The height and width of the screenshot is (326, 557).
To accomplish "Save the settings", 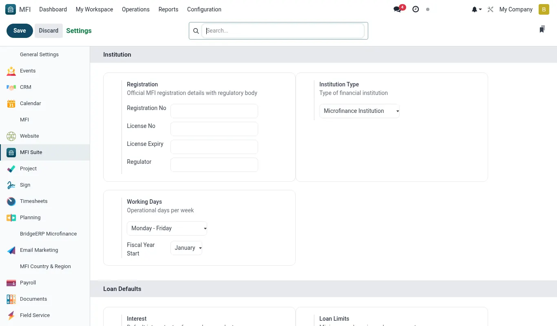I will pos(20,31).
